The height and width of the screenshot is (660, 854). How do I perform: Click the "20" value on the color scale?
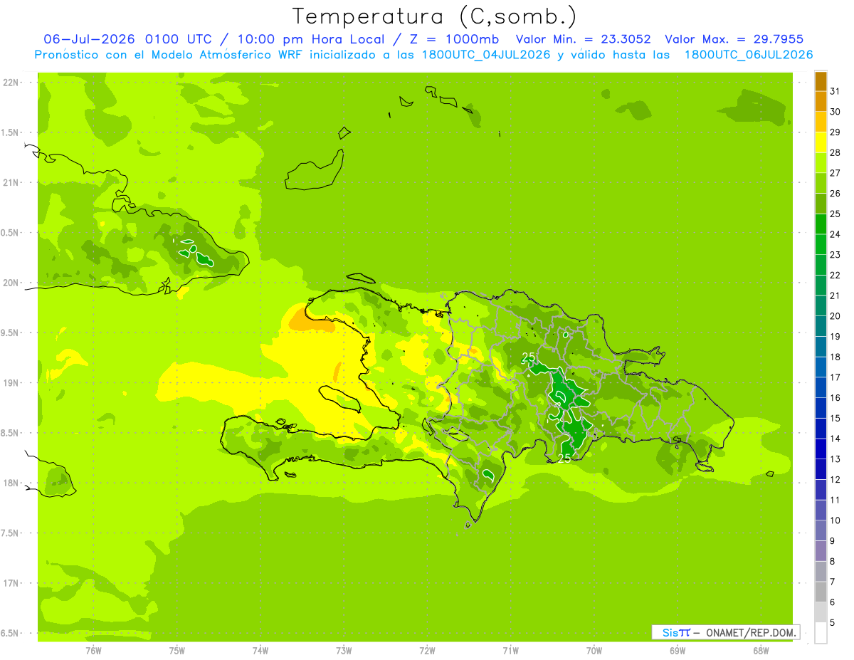pyautogui.click(x=835, y=315)
